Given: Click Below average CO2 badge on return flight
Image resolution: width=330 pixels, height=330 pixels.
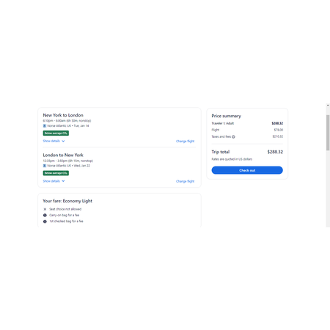Looking at the screenshot, I should (x=56, y=173).
